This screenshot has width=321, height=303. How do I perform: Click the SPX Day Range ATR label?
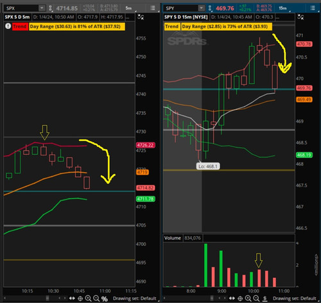tap(77, 26)
